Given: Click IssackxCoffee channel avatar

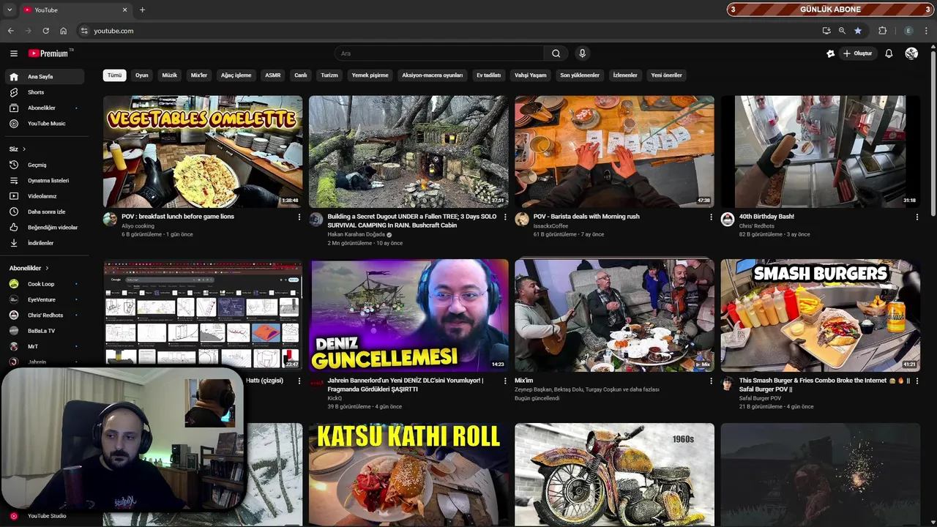Looking at the screenshot, I should click(x=522, y=219).
